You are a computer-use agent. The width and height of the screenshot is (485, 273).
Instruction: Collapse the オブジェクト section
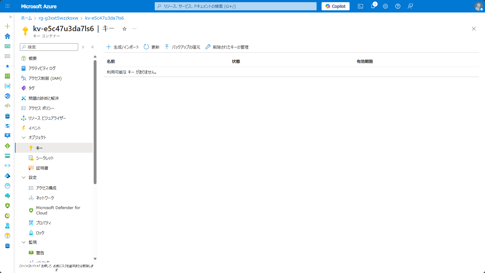coord(24,137)
